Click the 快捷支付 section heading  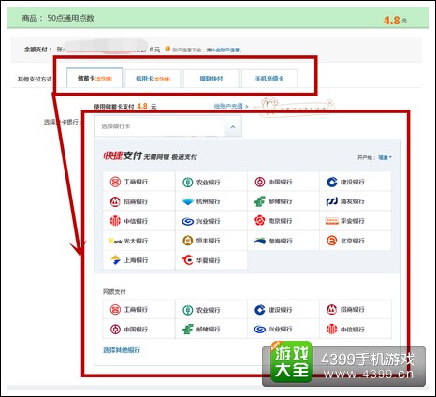pyautogui.click(x=123, y=155)
